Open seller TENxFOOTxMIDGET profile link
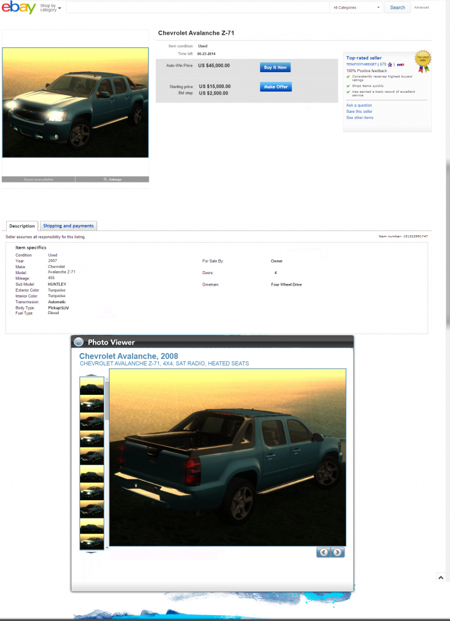450x621 pixels. (x=361, y=64)
